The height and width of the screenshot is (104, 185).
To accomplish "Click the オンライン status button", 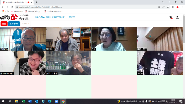I will click(26, 24).
